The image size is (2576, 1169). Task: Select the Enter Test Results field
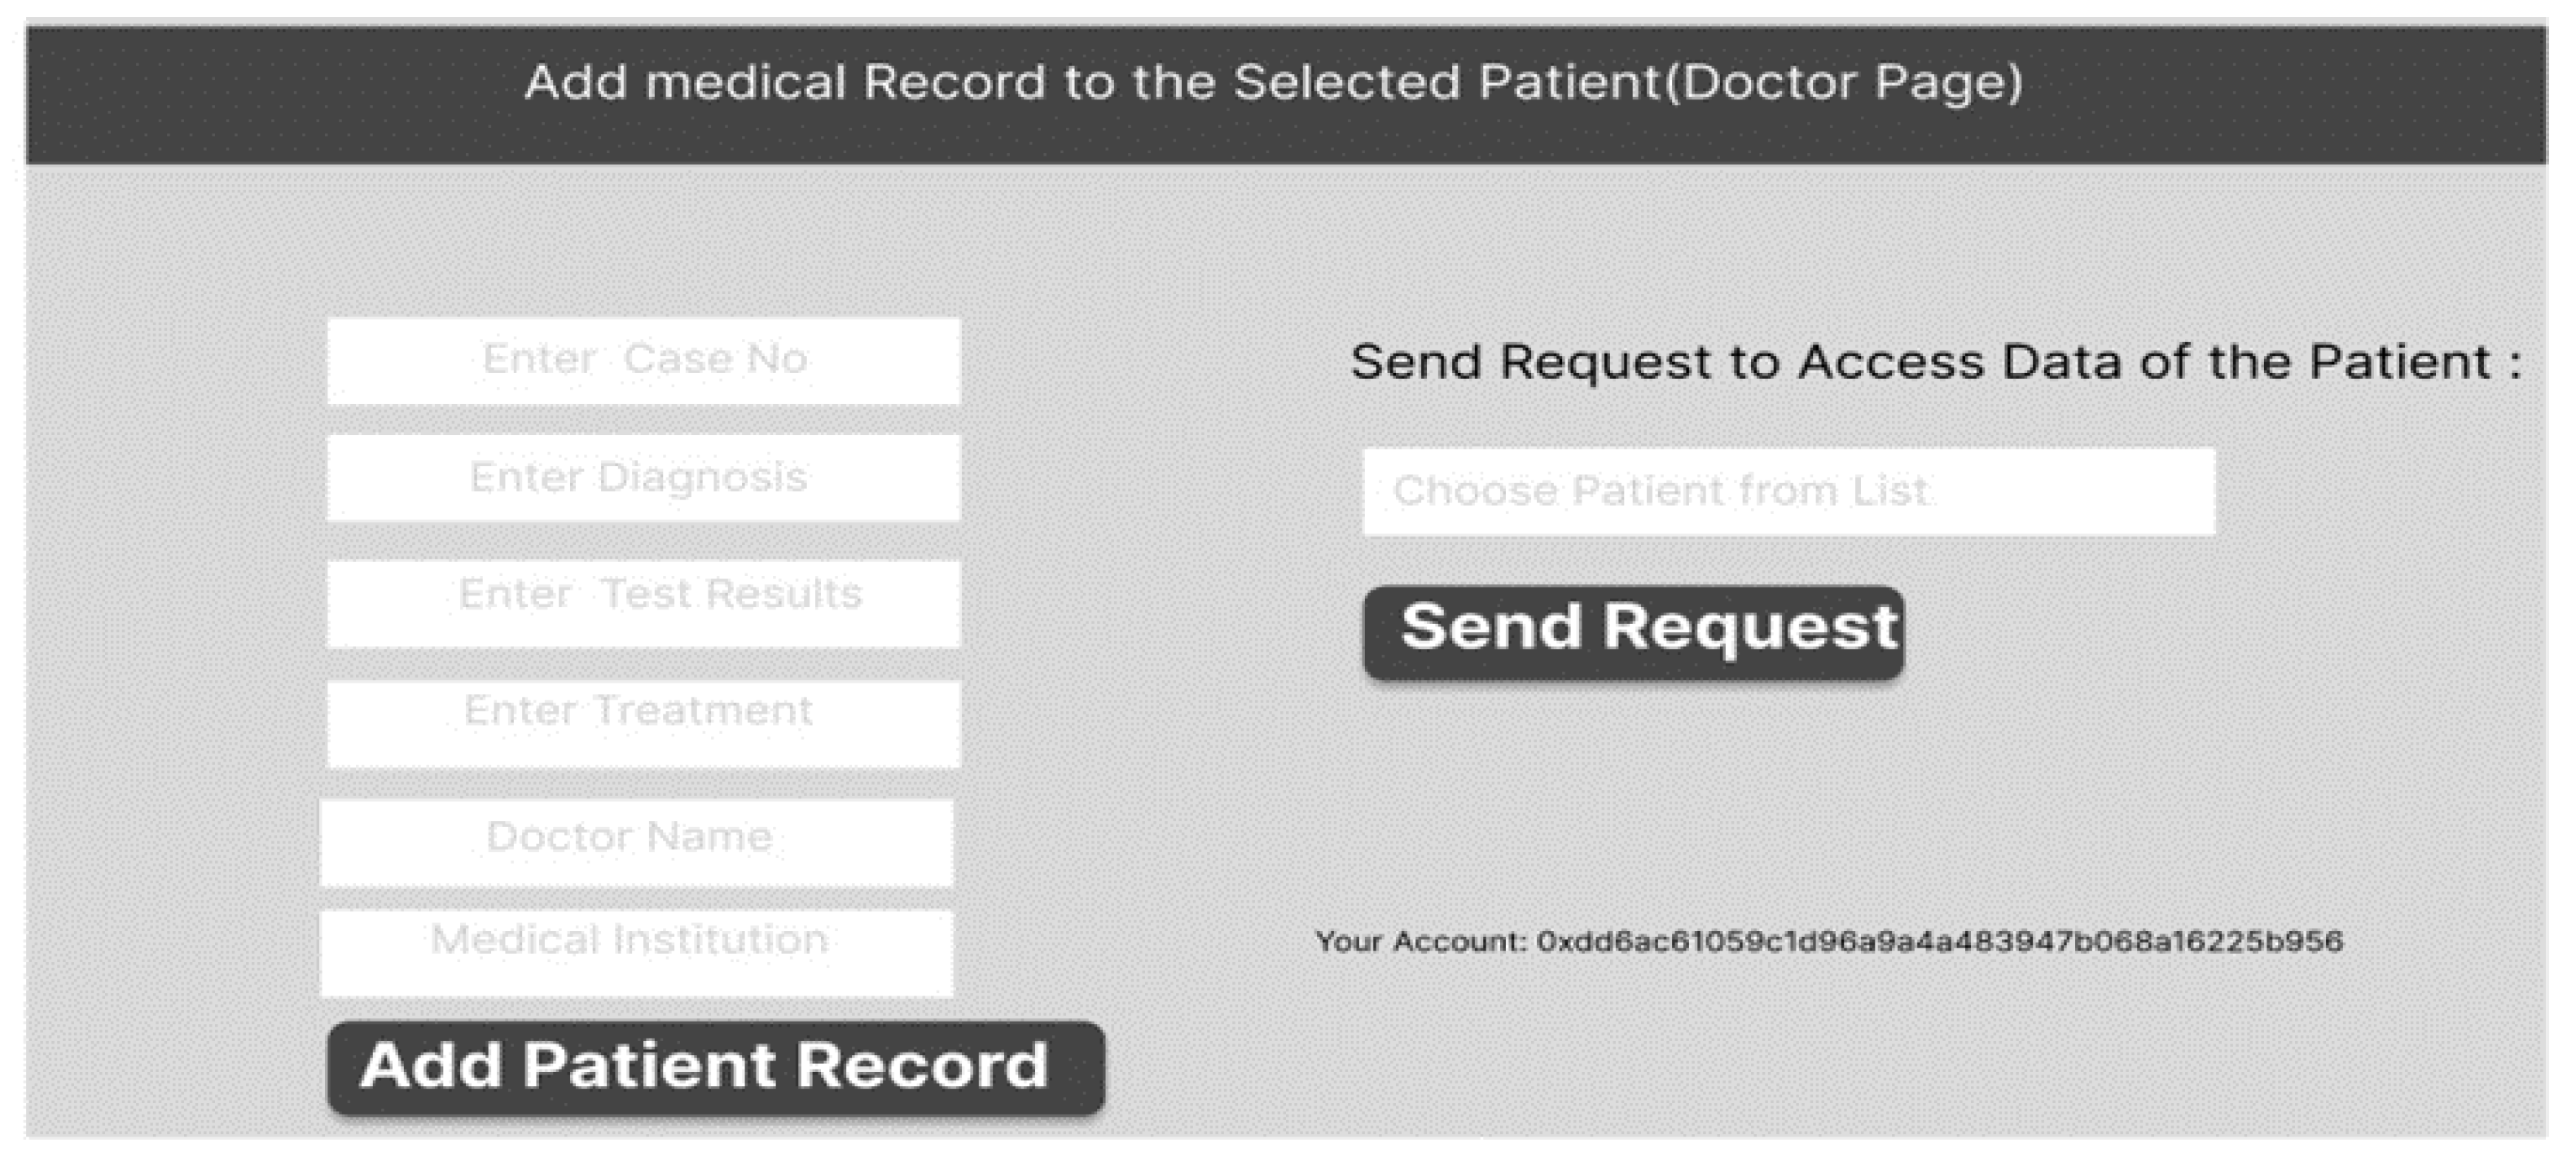[x=643, y=602]
